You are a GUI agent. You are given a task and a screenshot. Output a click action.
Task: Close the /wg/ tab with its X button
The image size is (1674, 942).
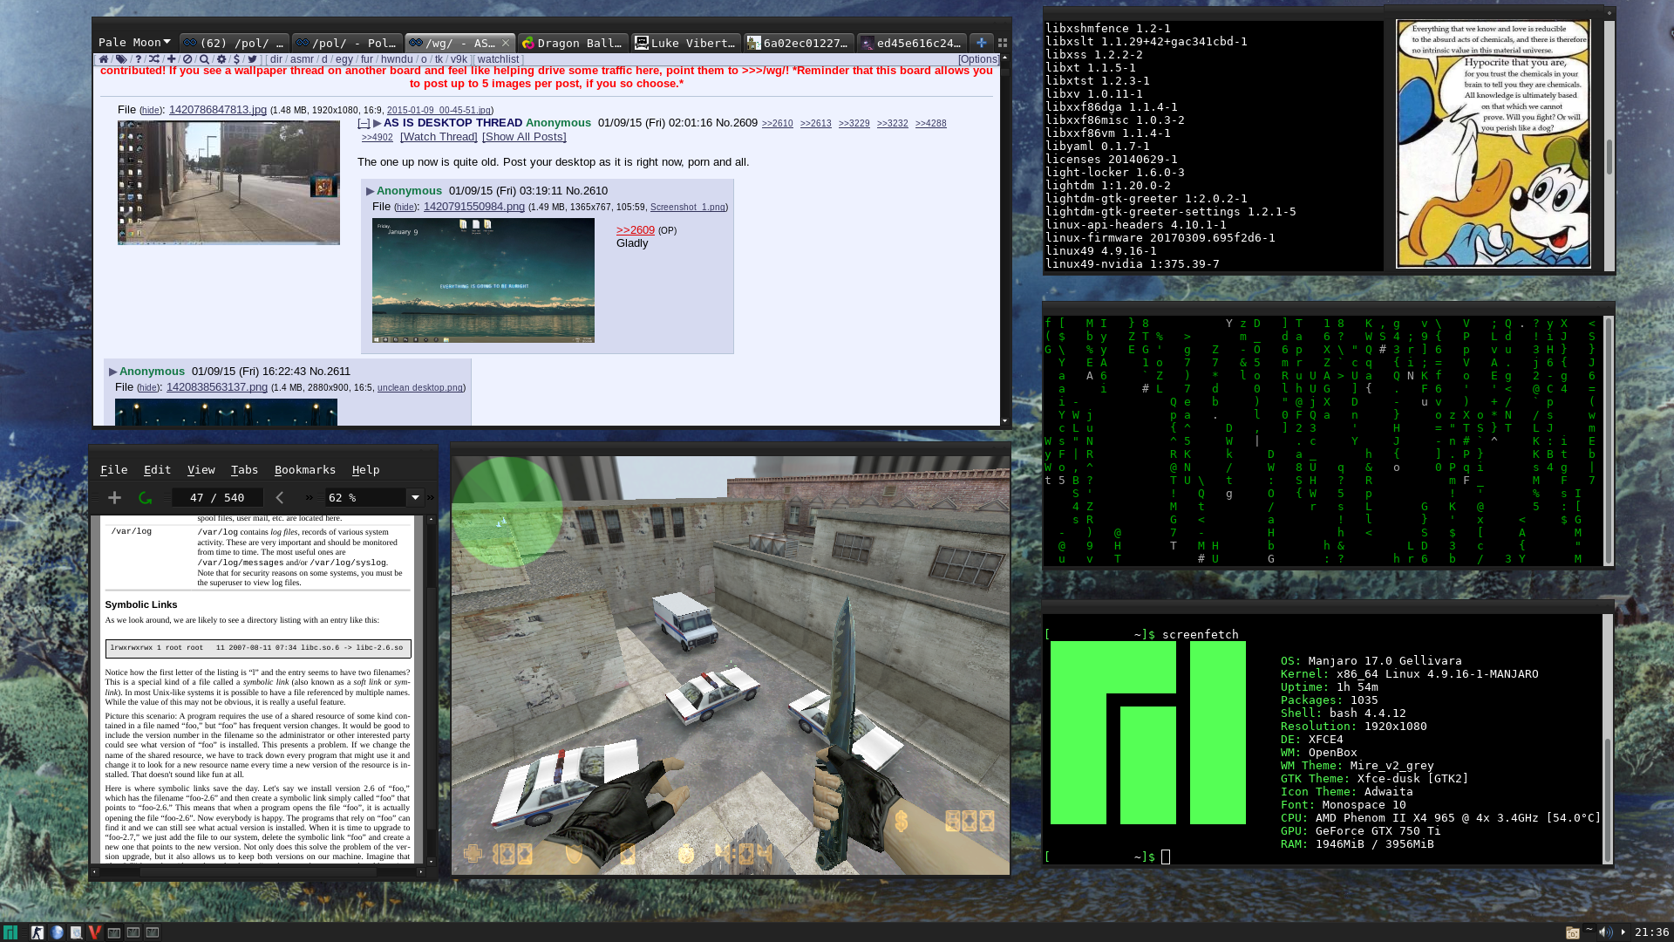click(506, 43)
